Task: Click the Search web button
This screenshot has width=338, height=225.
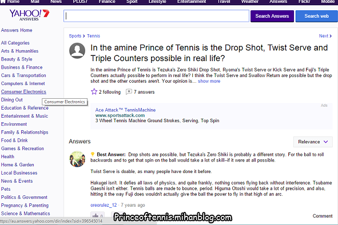Action: click(x=316, y=16)
